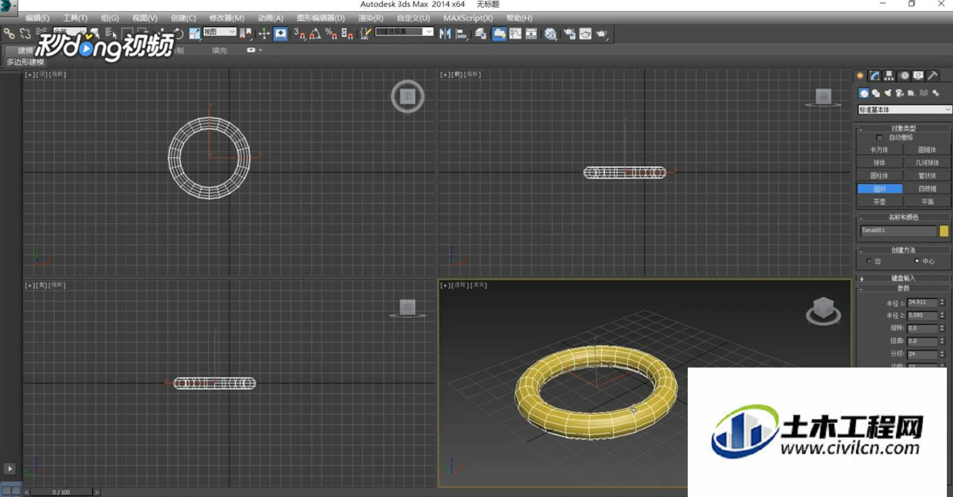Click the Mirror tool icon

tap(445, 34)
